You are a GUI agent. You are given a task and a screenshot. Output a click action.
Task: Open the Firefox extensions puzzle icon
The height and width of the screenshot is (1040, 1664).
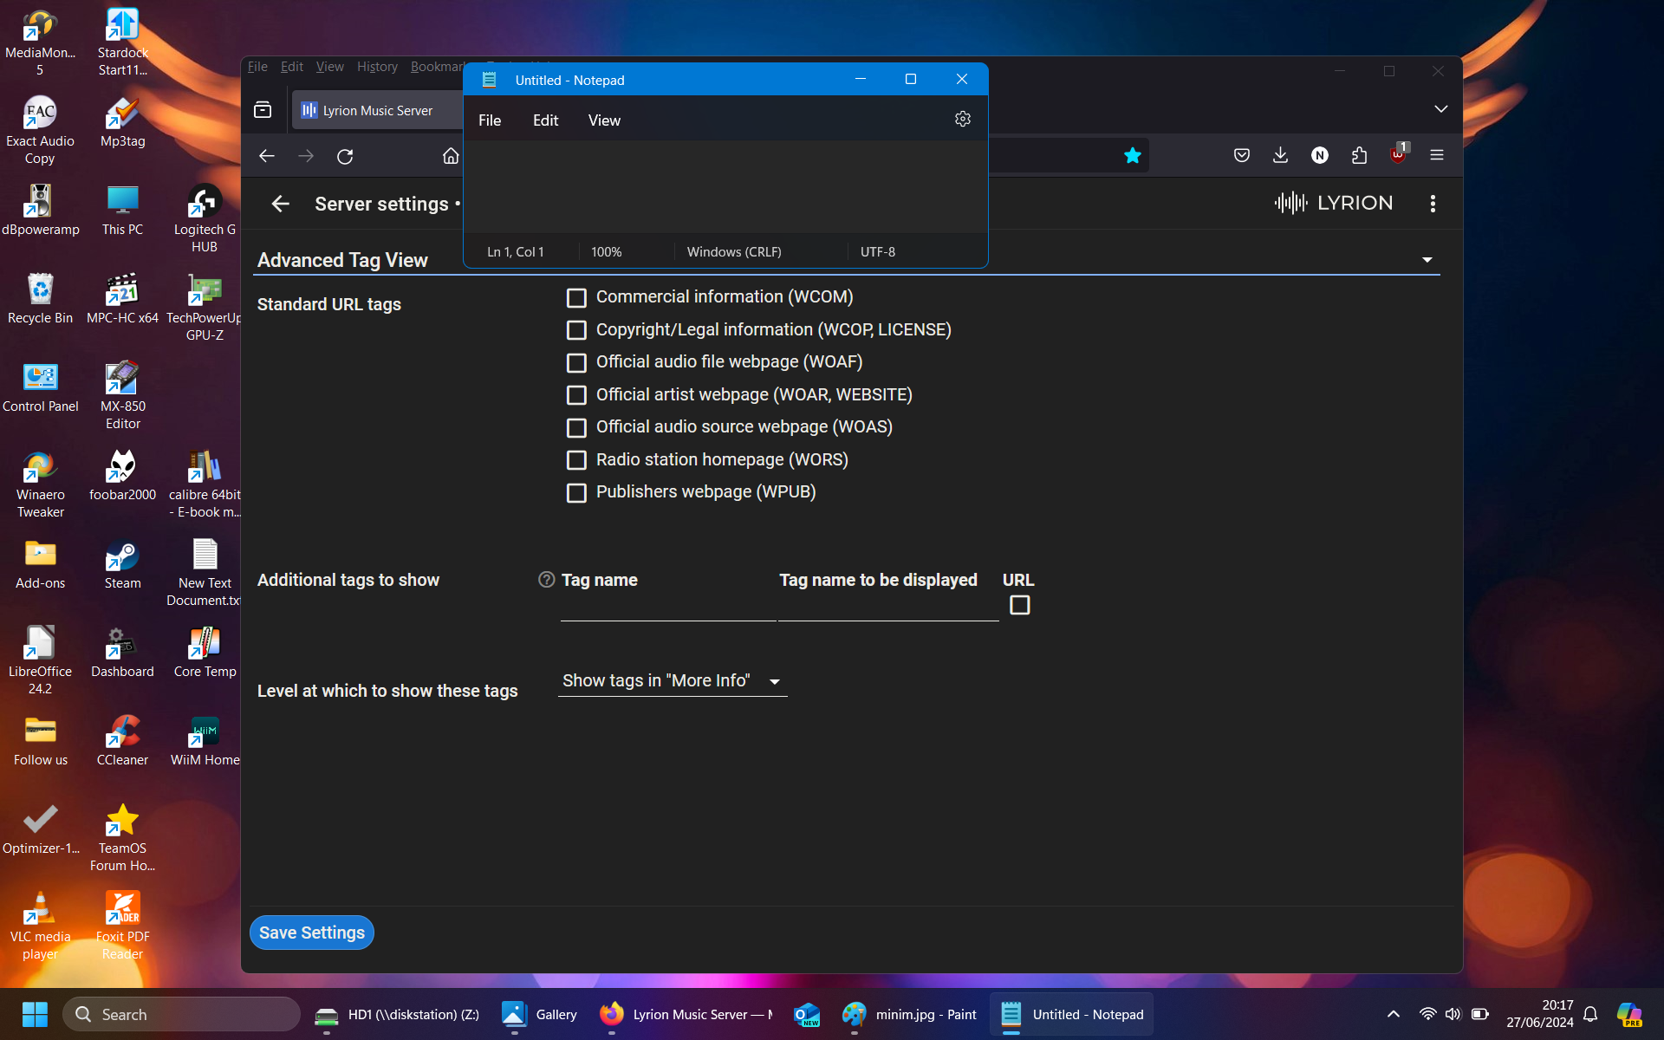[1358, 155]
